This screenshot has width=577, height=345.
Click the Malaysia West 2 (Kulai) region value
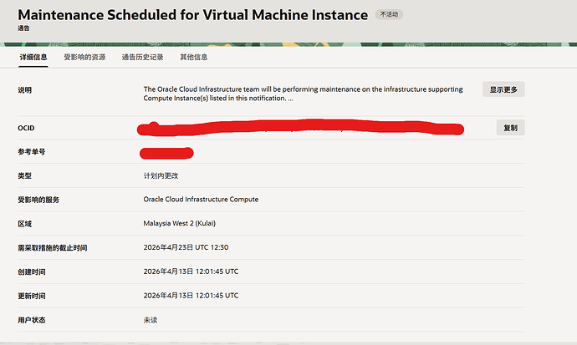(x=180, y=223)
